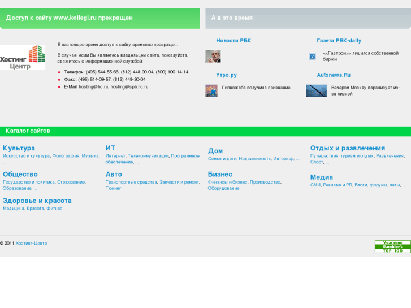Open the Медицина subcategory link
This screenshot has width=411, height=308.
click(x=14, y=209)
